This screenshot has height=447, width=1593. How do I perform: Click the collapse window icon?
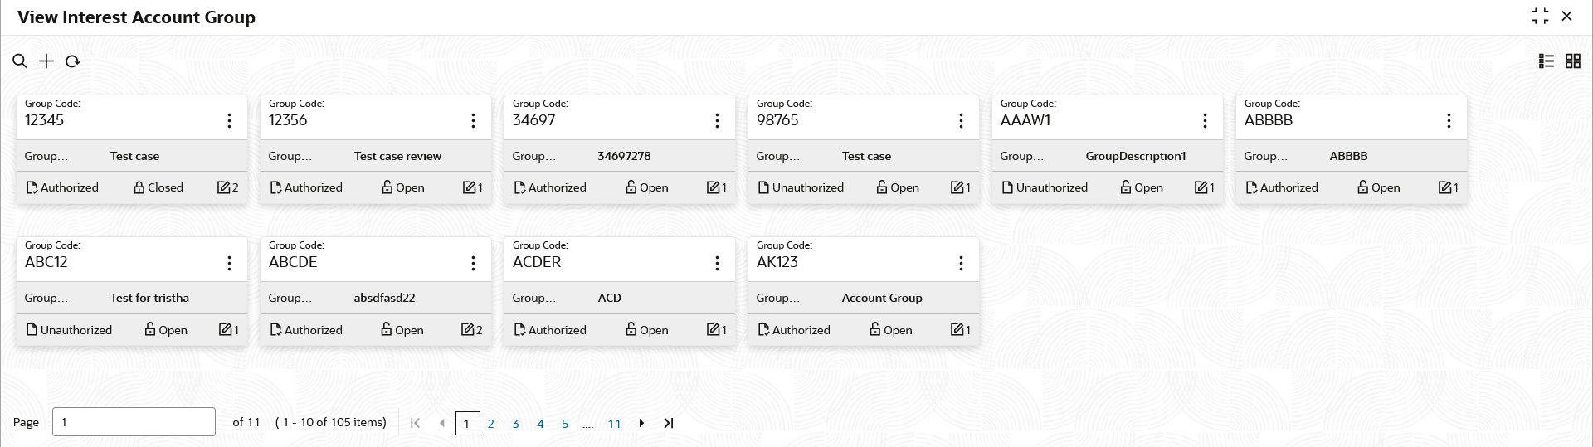(x=1540, y=17)
